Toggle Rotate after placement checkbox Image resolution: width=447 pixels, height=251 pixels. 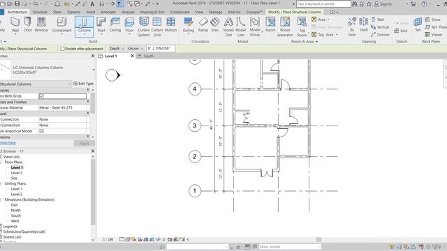click(62, 49)
